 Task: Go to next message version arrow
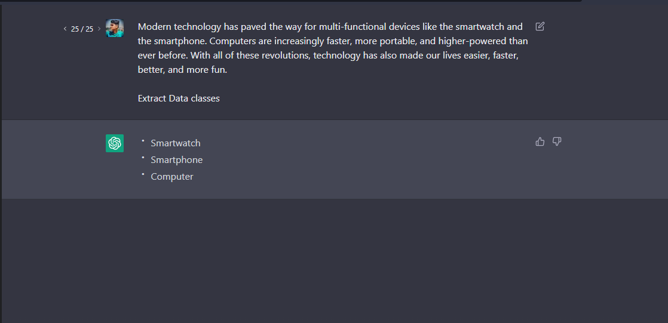[x=99, y=29]
